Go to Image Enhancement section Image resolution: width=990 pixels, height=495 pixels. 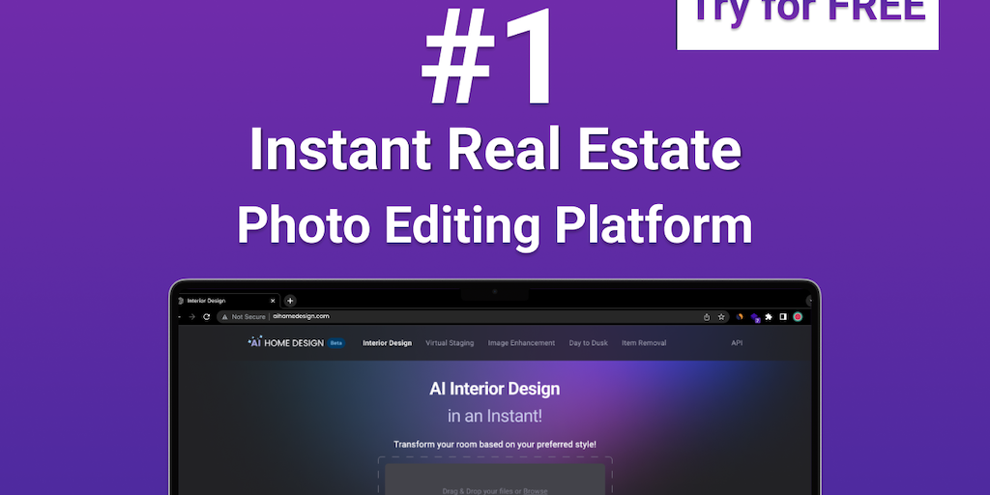(x=521, y=343)
